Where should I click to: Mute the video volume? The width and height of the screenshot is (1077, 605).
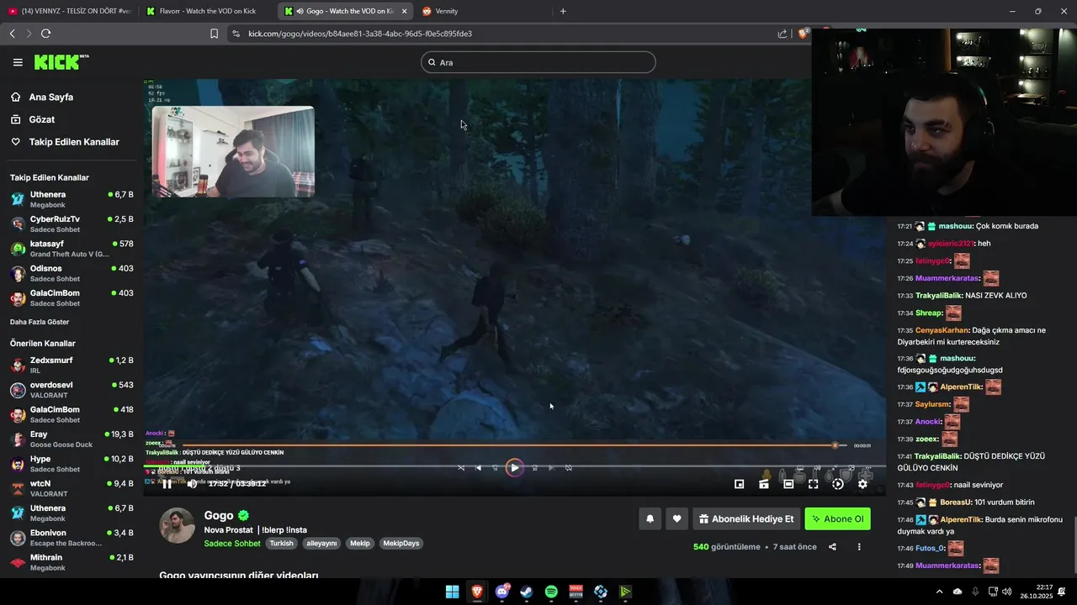pos(192,483)
